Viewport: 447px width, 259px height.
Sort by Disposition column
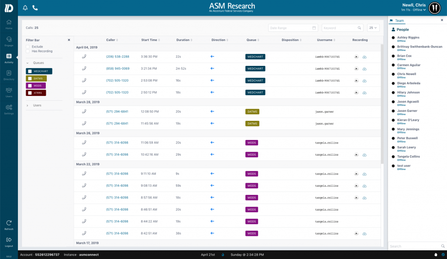pos(292,40)
